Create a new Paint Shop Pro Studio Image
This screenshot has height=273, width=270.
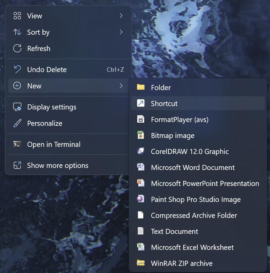pyautogui.click(x=198, y=199)
